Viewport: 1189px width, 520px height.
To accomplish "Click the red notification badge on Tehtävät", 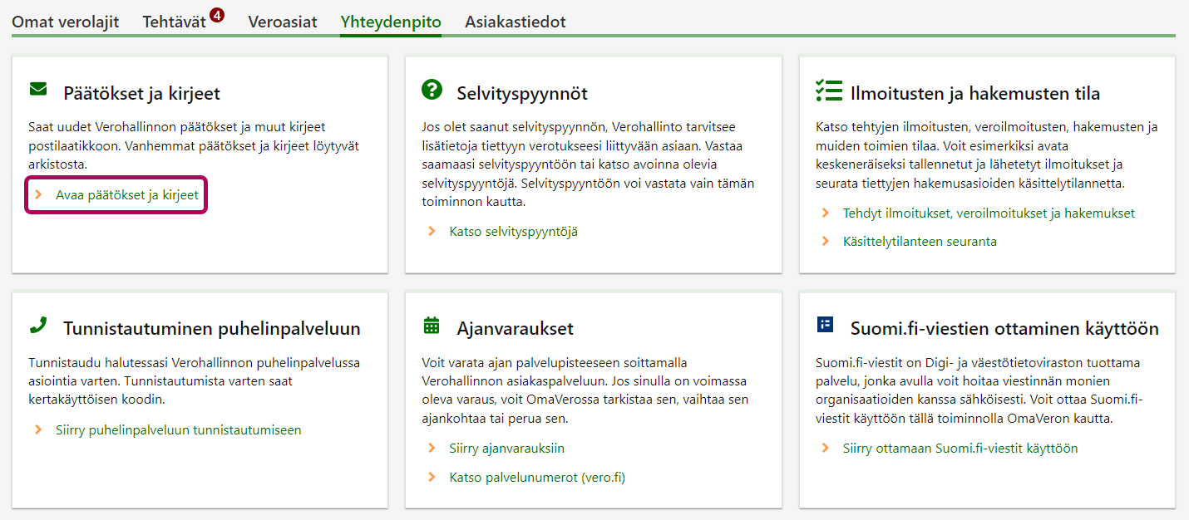I will 217,14.
